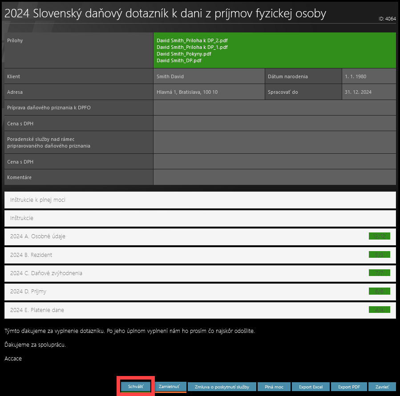Click the Export PDF button

349,387
